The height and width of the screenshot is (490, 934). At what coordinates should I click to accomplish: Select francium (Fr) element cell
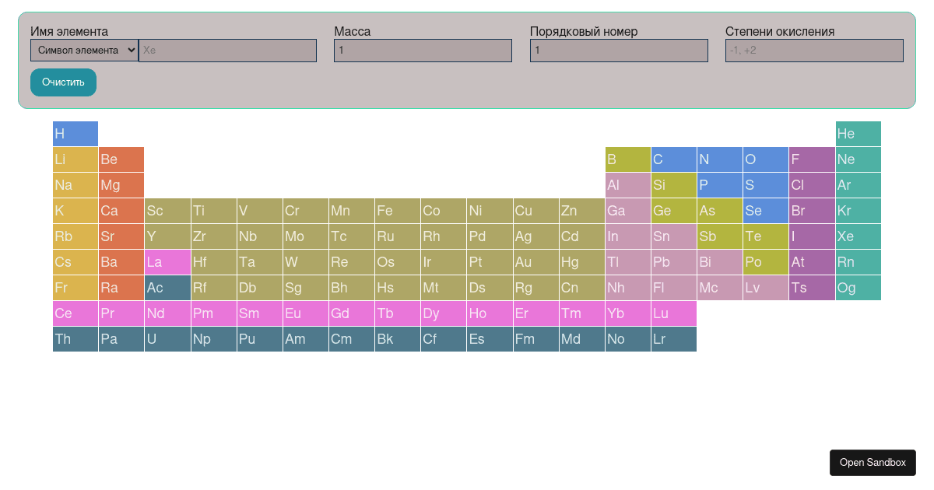coord(75,287)
